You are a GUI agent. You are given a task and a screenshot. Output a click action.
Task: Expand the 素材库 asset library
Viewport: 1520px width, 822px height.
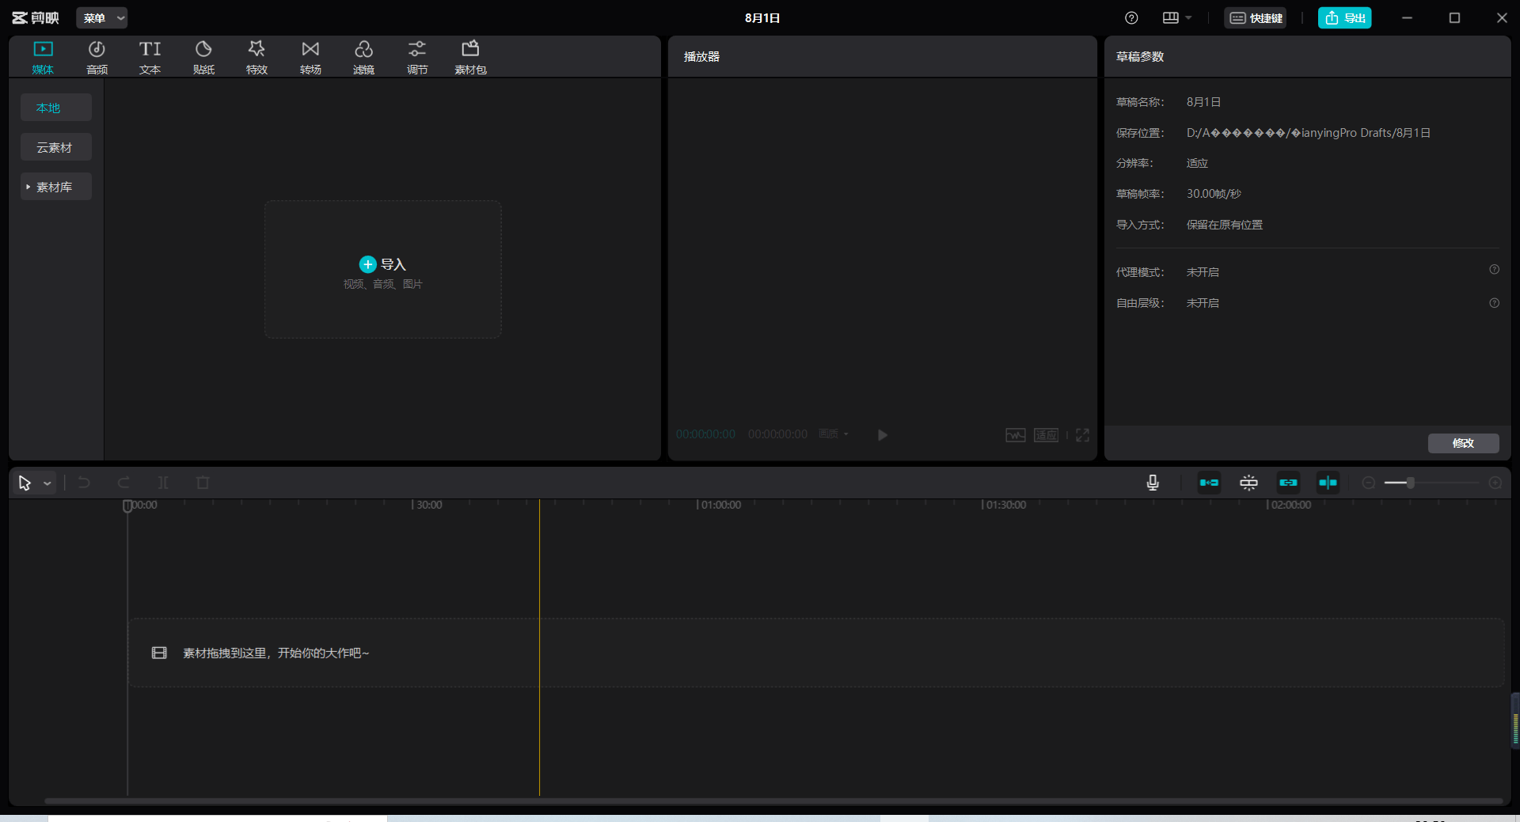[x=55, y=187]
